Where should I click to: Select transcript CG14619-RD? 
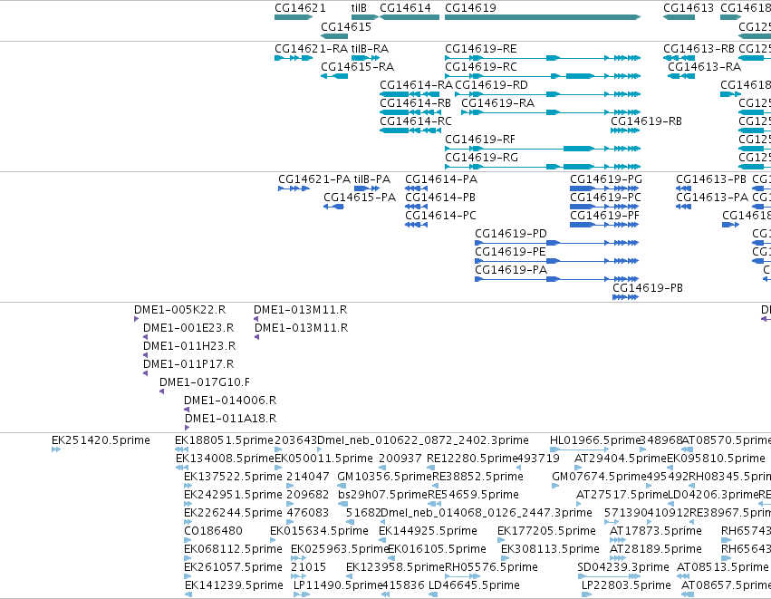(548, 94)
